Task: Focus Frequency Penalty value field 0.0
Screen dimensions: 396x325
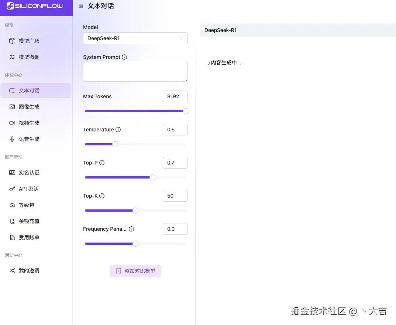Action: (175, 229)
